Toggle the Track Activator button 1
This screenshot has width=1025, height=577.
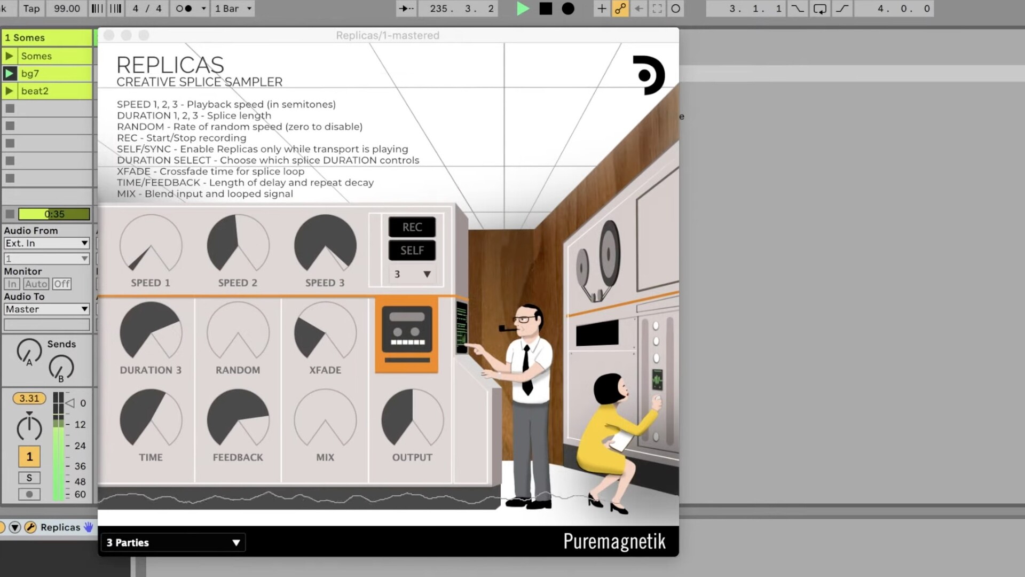[29, 456]
